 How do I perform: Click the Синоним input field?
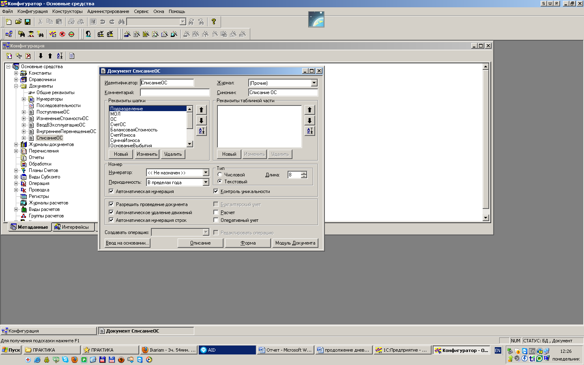pos(283,92)
